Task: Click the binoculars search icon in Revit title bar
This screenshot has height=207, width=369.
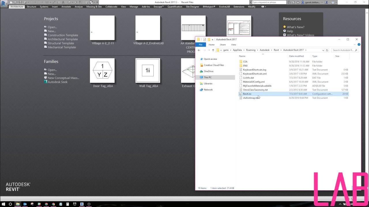Action: click(289, 2)
